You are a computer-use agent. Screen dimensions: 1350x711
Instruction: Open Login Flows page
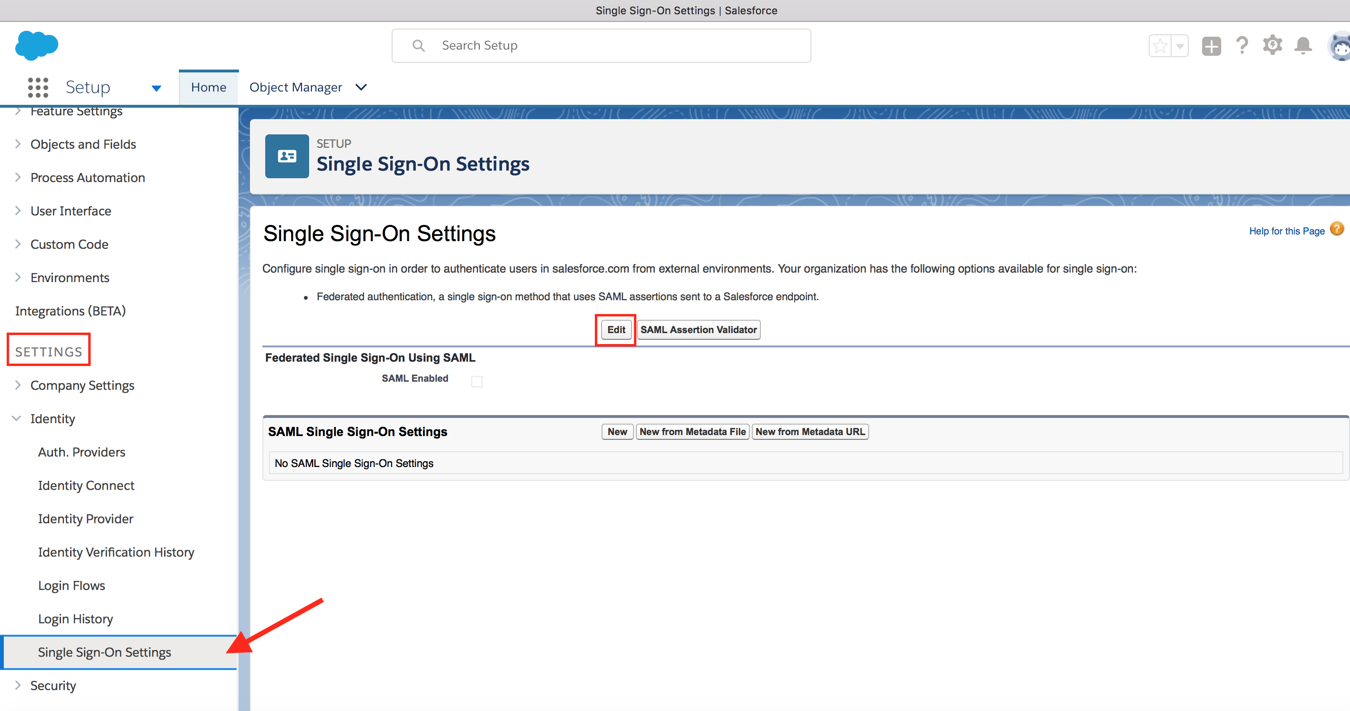coord(71,586)
